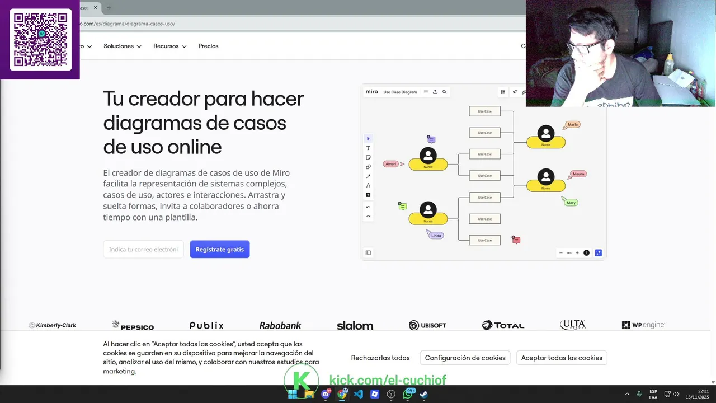This screenshot has width=716, height=403.
Task: Click the export upload icon in Miro preview
Action: click(435, 92)
